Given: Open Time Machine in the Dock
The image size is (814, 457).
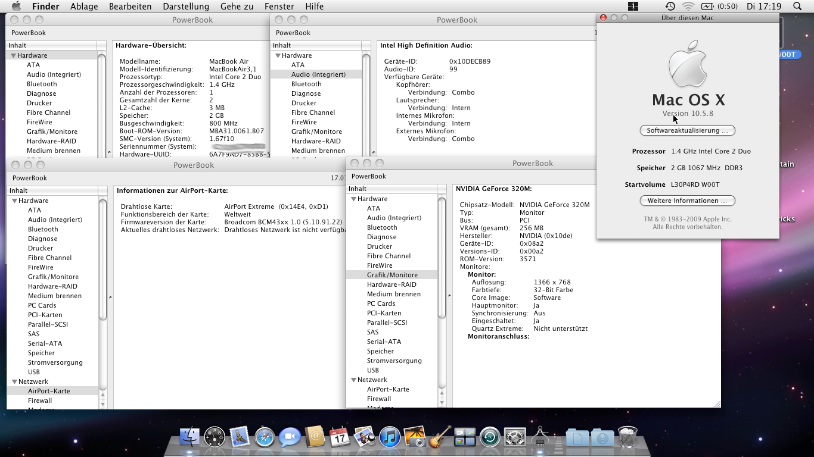Looking at the screenshot, I should [490, 438].
